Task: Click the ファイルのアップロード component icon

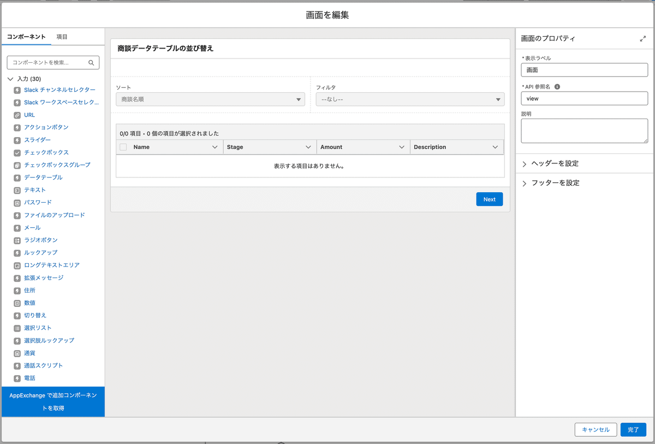Action: pos(17,215)
